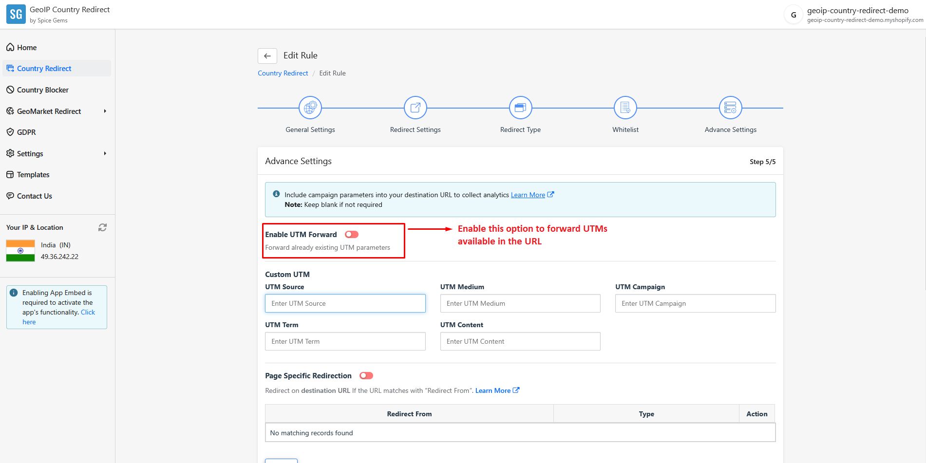Expand the Settings submenu arrow
Screen dimensions: 926x463
click(105, 154)
